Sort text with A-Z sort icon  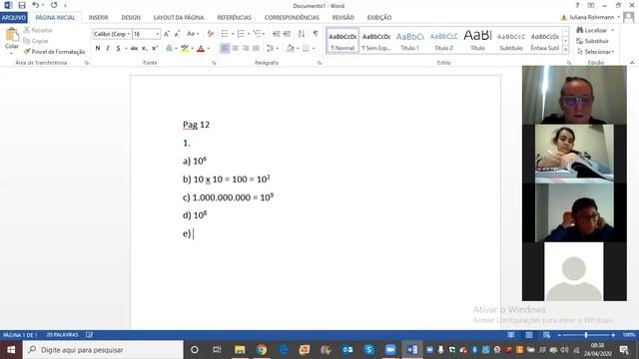pos(302,34)
